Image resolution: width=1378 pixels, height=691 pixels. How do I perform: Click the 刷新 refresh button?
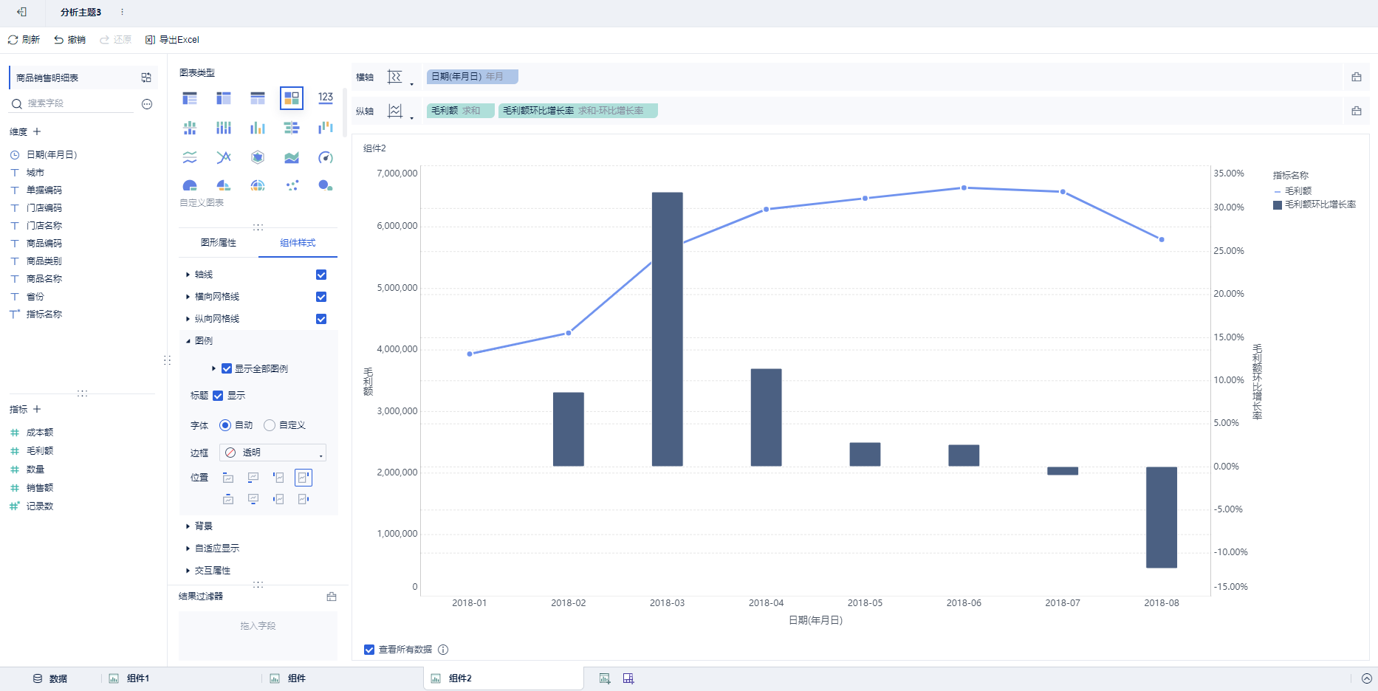coord(24,40)
